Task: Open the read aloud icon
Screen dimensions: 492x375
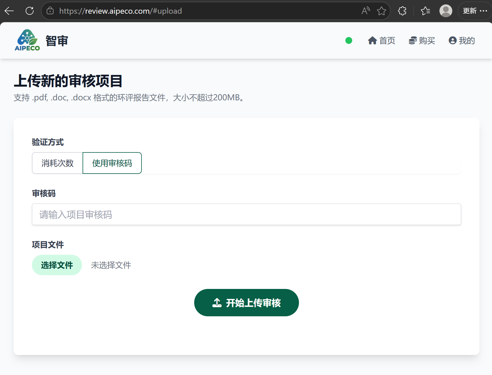Action: (x=366, y=11)
